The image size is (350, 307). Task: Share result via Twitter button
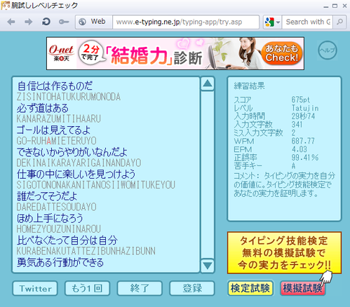coord(35,288)
